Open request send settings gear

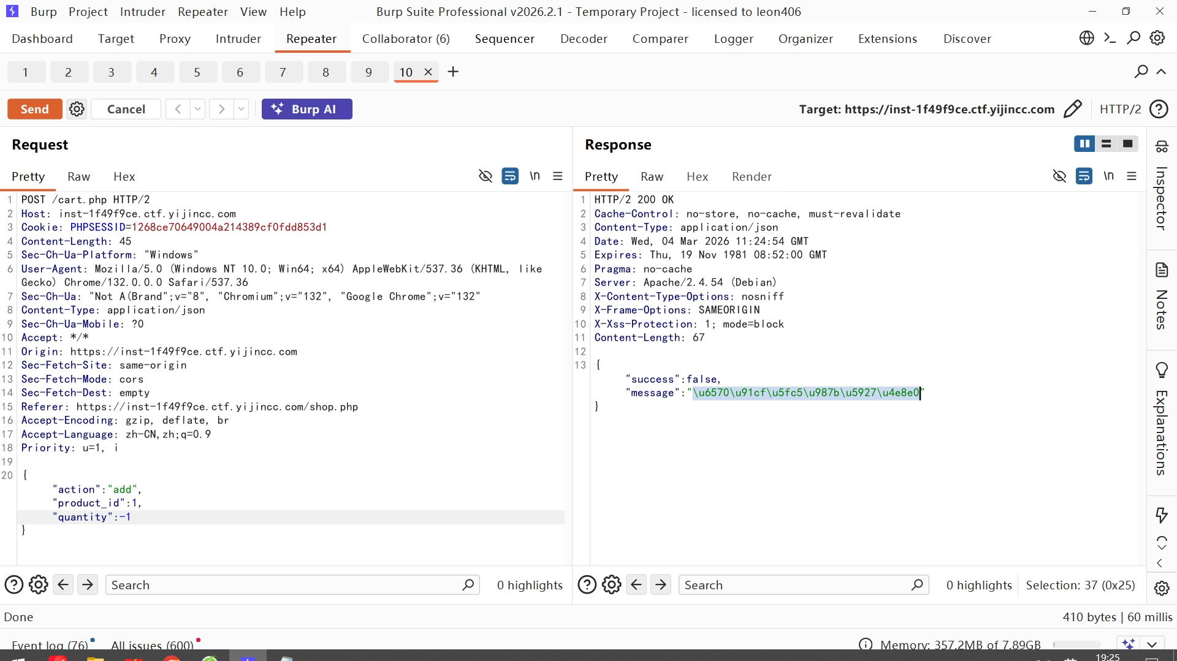click(x=77, y=109)
